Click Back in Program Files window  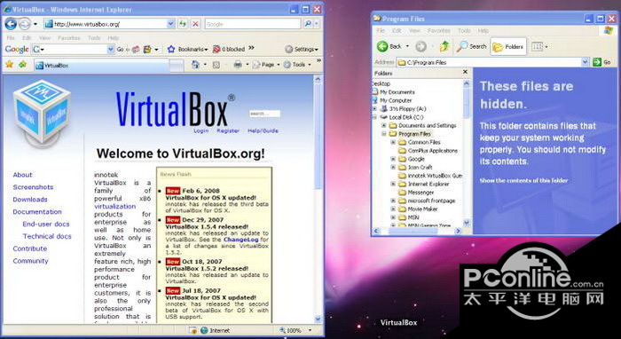[x=389, y=46]
